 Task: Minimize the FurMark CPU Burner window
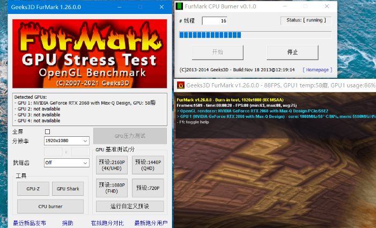(x=285, y=6)
